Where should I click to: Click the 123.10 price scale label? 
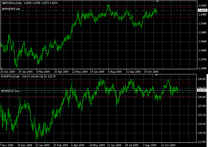point(202,115)
